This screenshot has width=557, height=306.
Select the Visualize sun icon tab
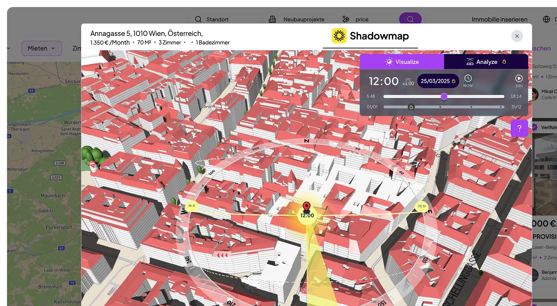(389, 62)
